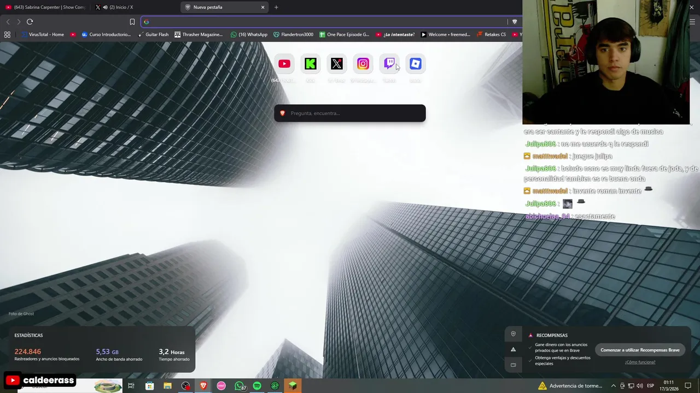
Task: Click the ESP language indicator
Action: 650,386
